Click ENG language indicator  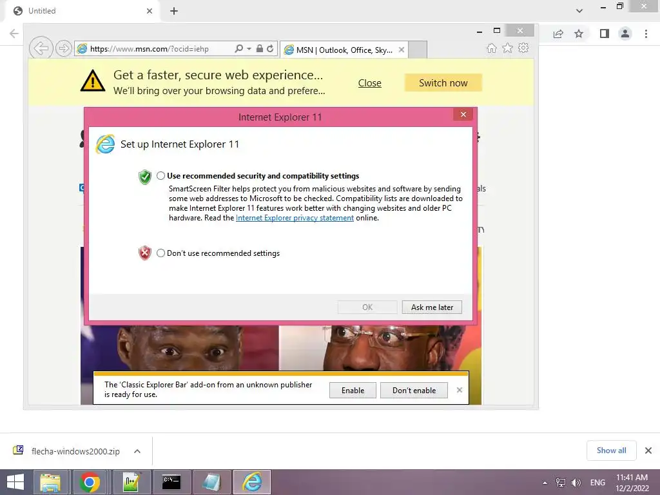click(x=597, y=483)
